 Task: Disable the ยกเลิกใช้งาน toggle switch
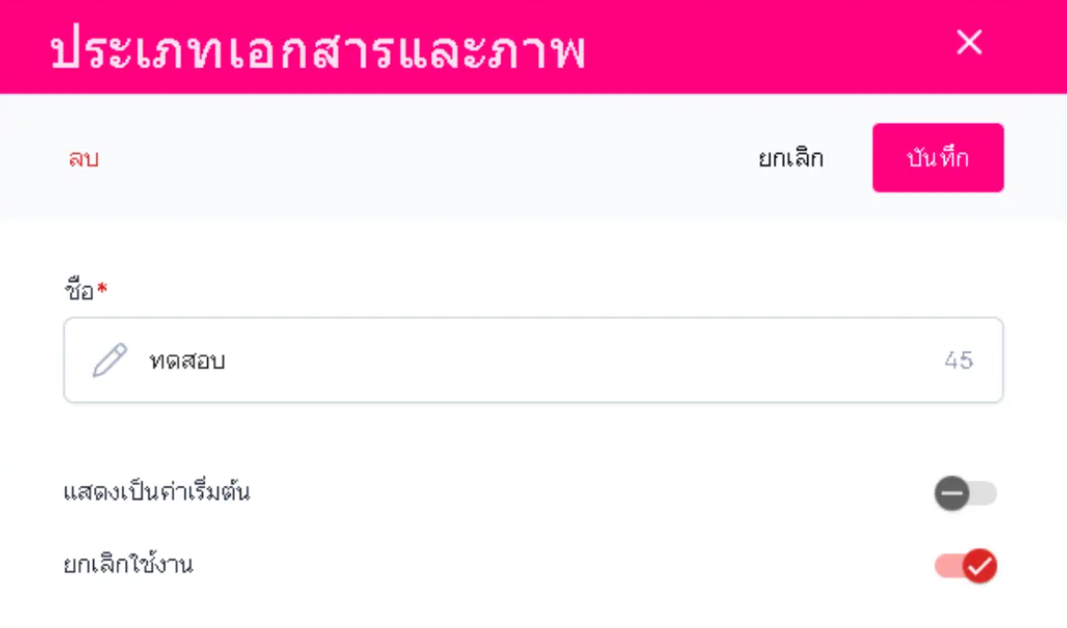pyautogui.click(x=965, y=566)
